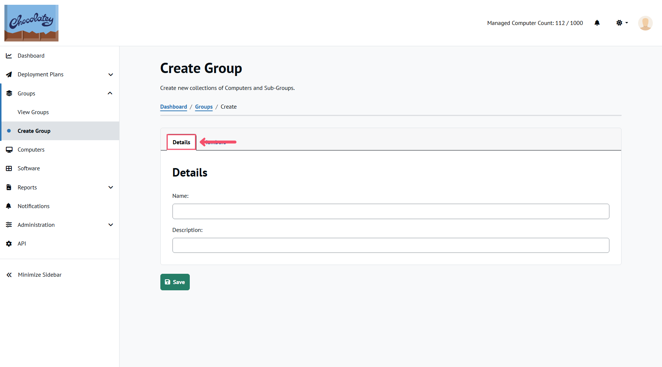Click the Chocolatey logo

click(x=31, y=23)
